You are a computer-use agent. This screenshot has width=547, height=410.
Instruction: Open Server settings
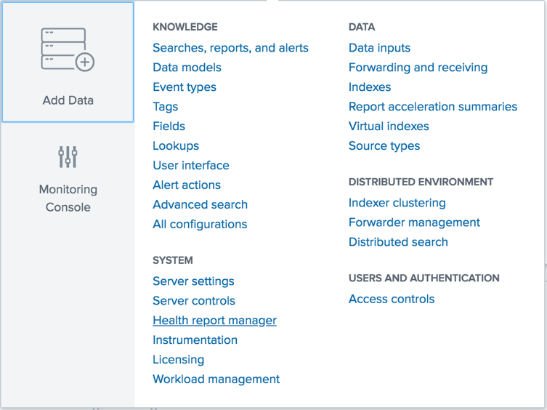[x=194, y=281]
